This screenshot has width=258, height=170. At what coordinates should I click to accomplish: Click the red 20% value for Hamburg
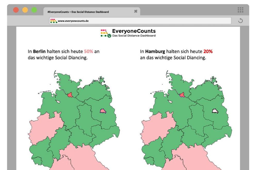(x=208, y=52)
